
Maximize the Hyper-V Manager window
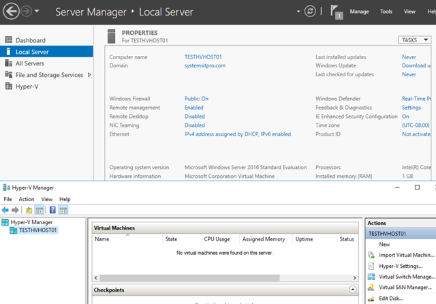[x=417, y=187]
